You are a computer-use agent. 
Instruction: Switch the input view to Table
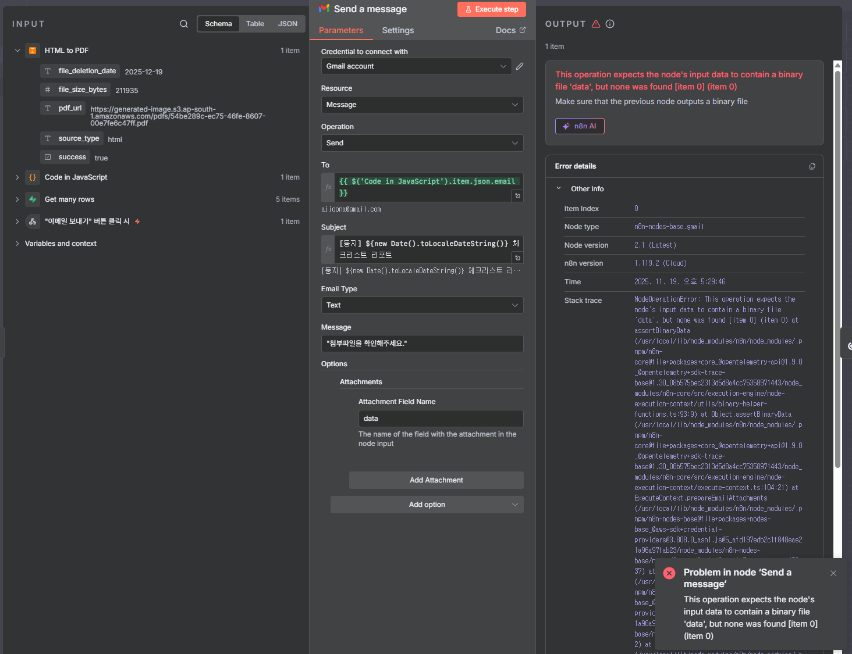pyautogui.click(x=255, y=24)
